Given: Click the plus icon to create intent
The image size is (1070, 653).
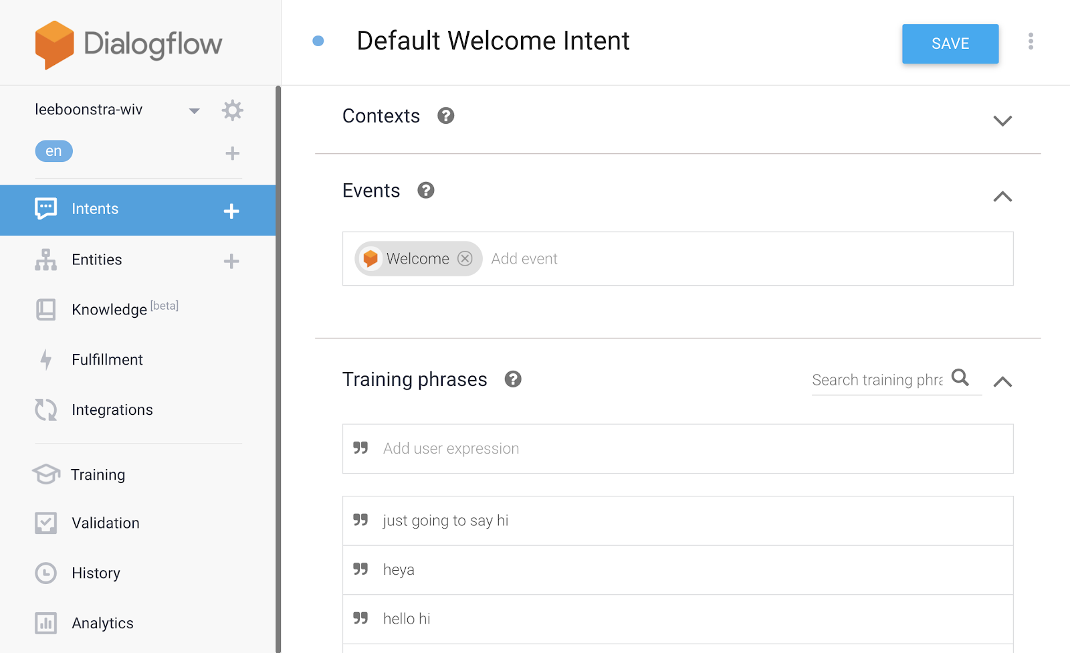Looking at the screenshot, I should point(231,211).
